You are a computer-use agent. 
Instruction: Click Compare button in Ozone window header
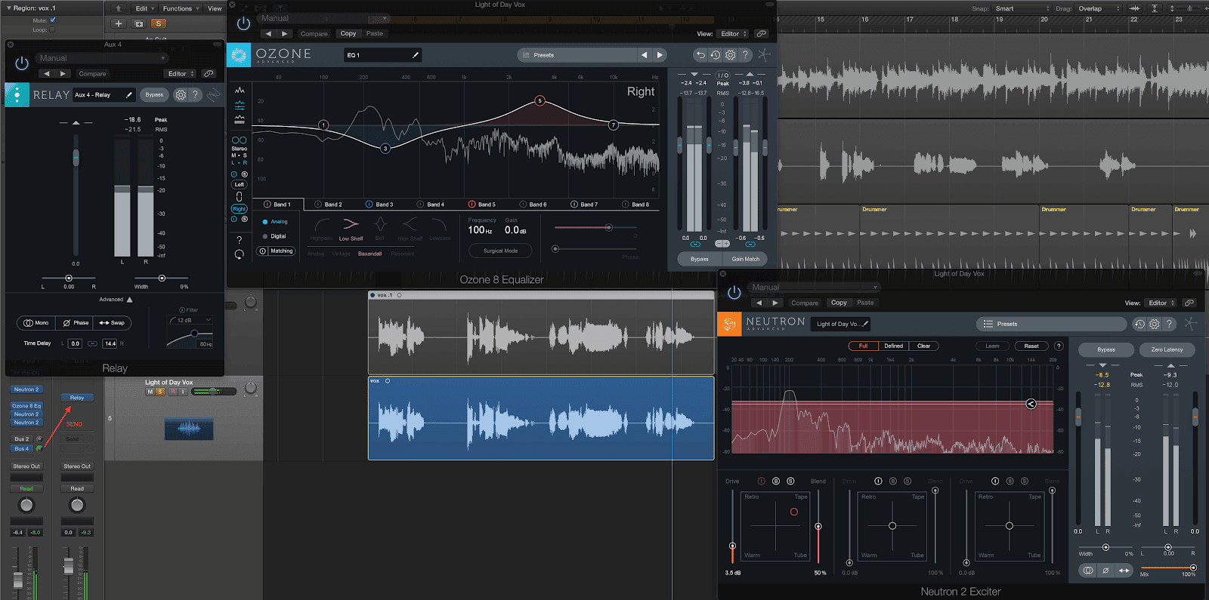click(314, 34)
